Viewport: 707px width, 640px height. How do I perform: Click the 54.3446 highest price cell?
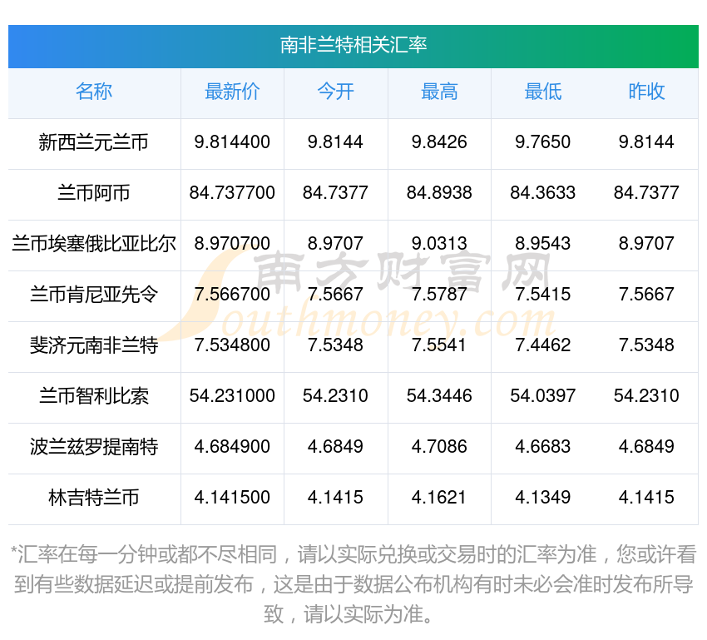pos(439,396)
